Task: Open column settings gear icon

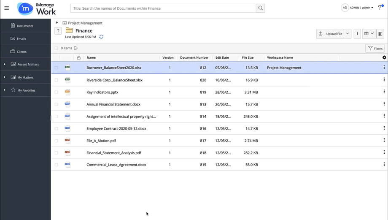Action: pos(384,57)
